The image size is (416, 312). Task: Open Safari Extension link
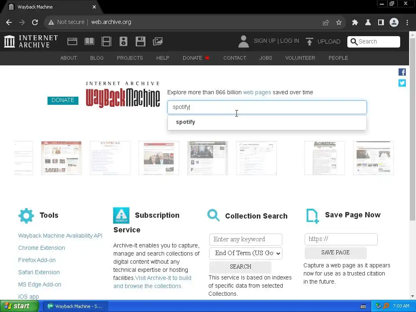click(39, 272)
